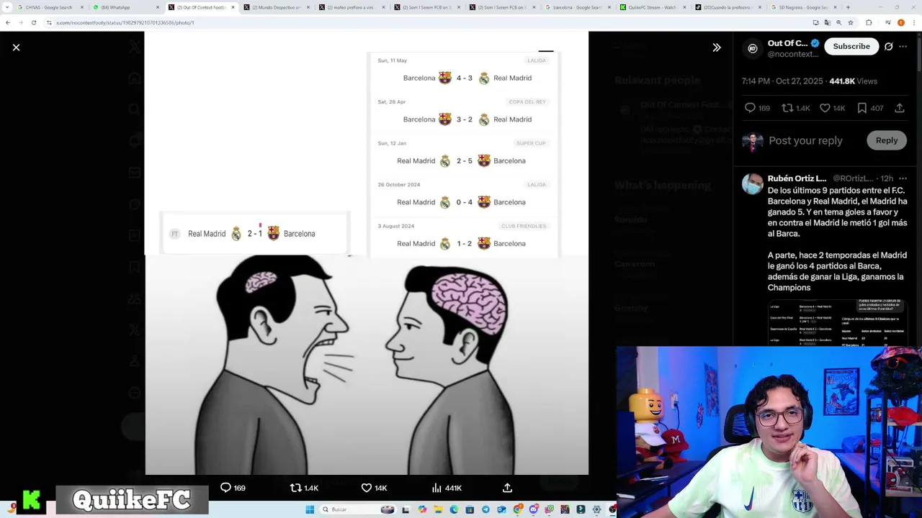Click the translate page icon

click(x=828, y=22)
